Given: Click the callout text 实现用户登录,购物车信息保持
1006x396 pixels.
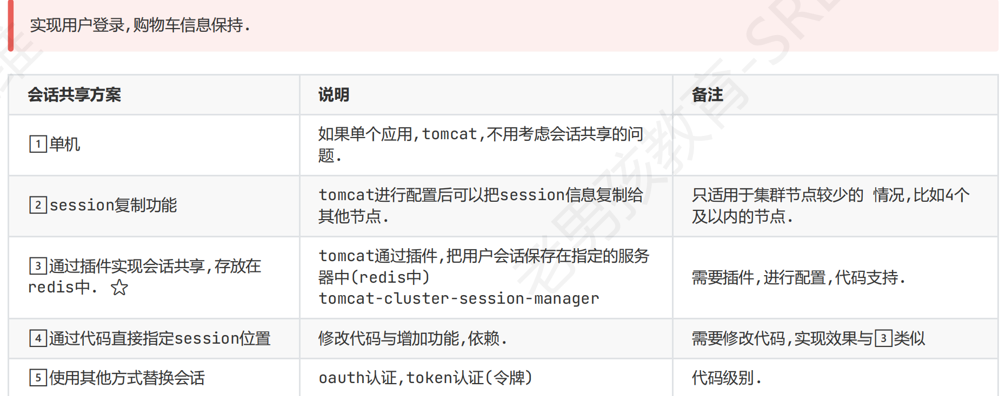Looking at the screenshot, I should 140,25.
